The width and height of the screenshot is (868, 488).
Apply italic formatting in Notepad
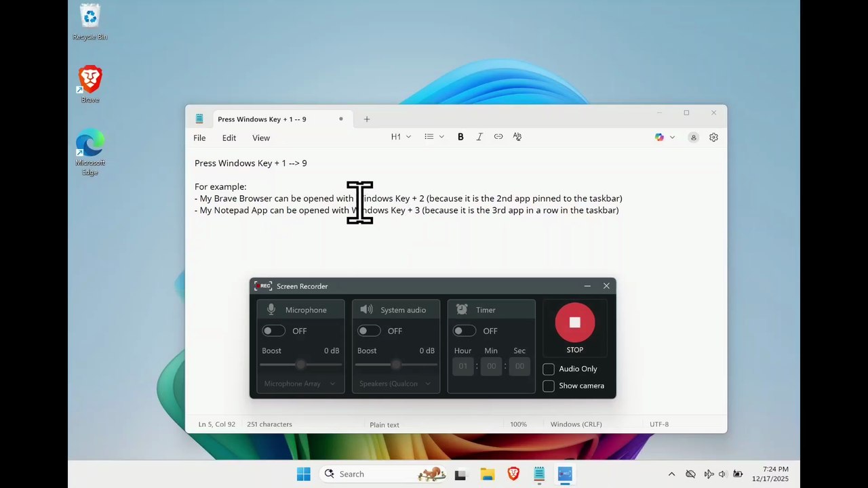click(479, 137)
